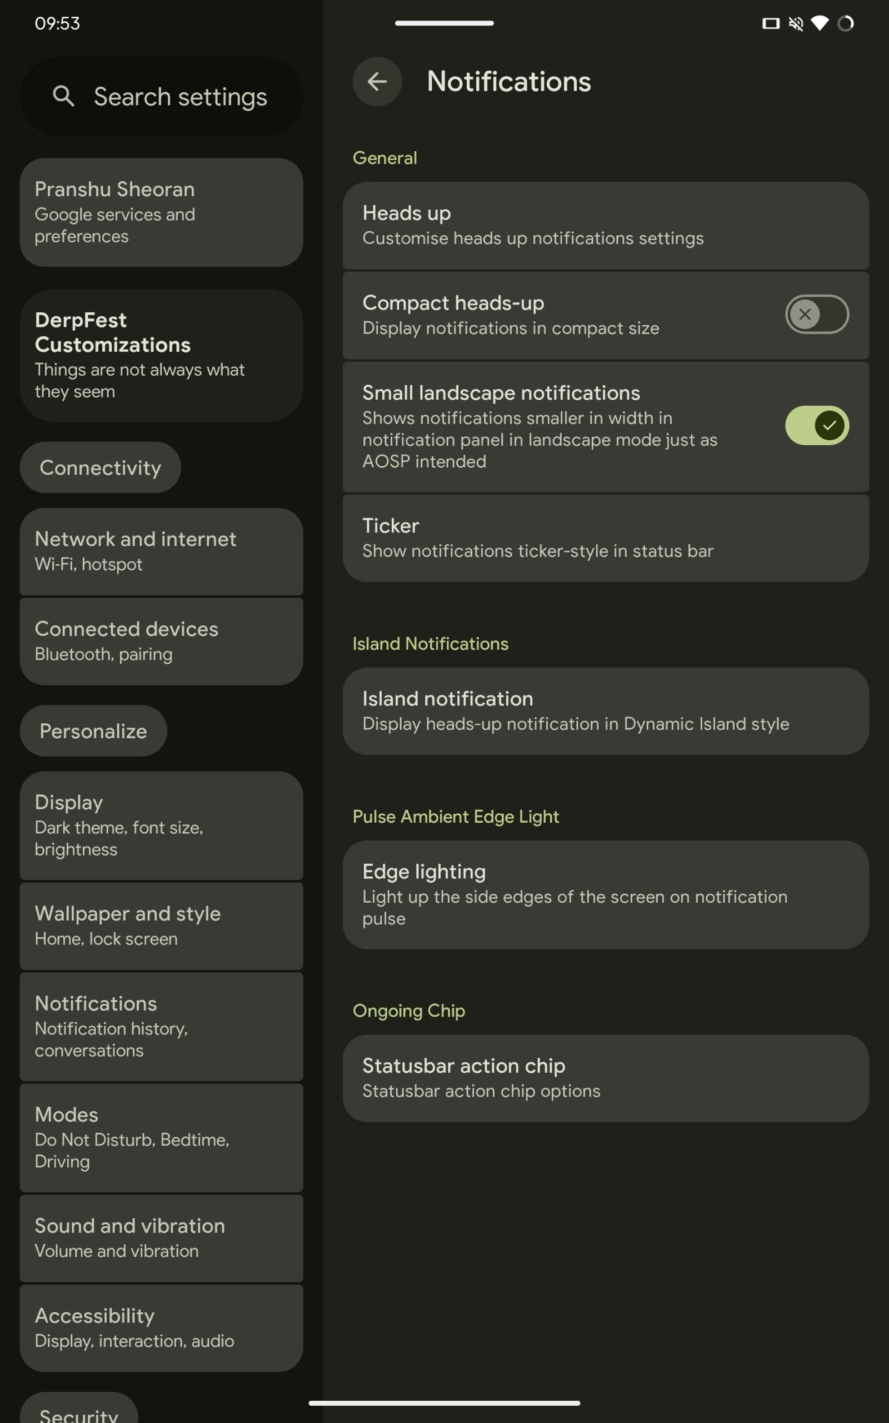
Task: Tap the screen cast status icon
Action: coord(770,23)
